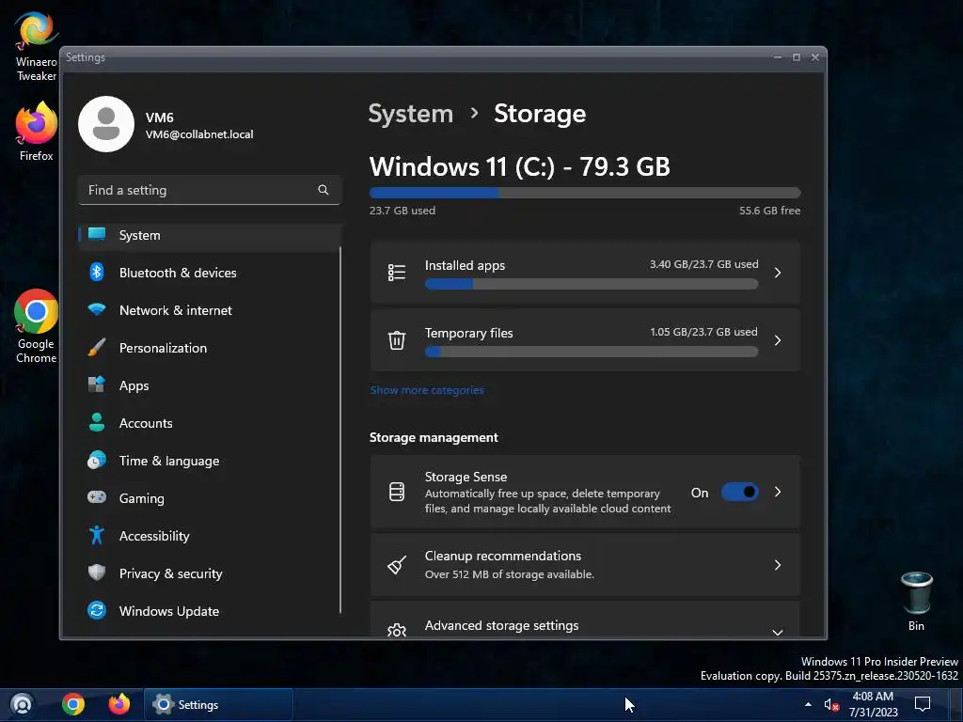The height and width of the screenshot is (722, 963).
Task: Open the Gaming section
Action: (x=210, y=498)
